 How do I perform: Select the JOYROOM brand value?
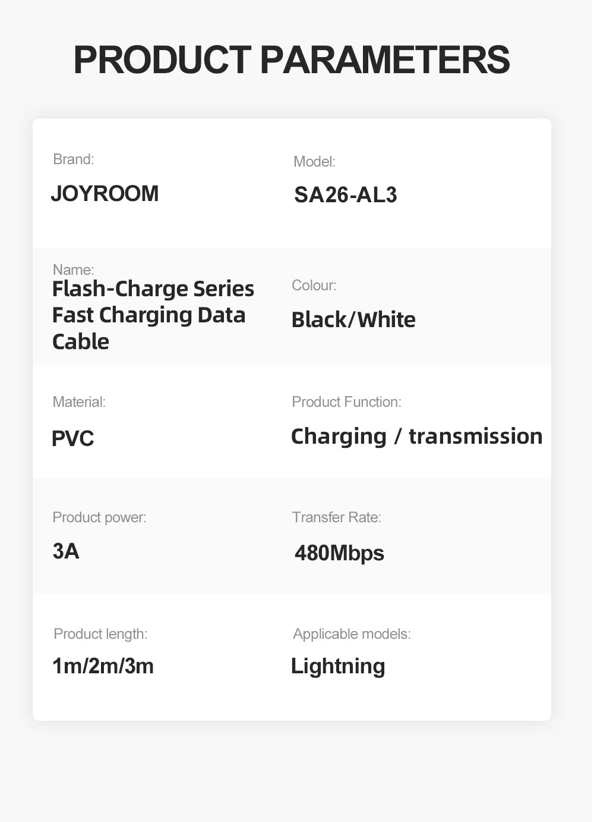point(105,194)
